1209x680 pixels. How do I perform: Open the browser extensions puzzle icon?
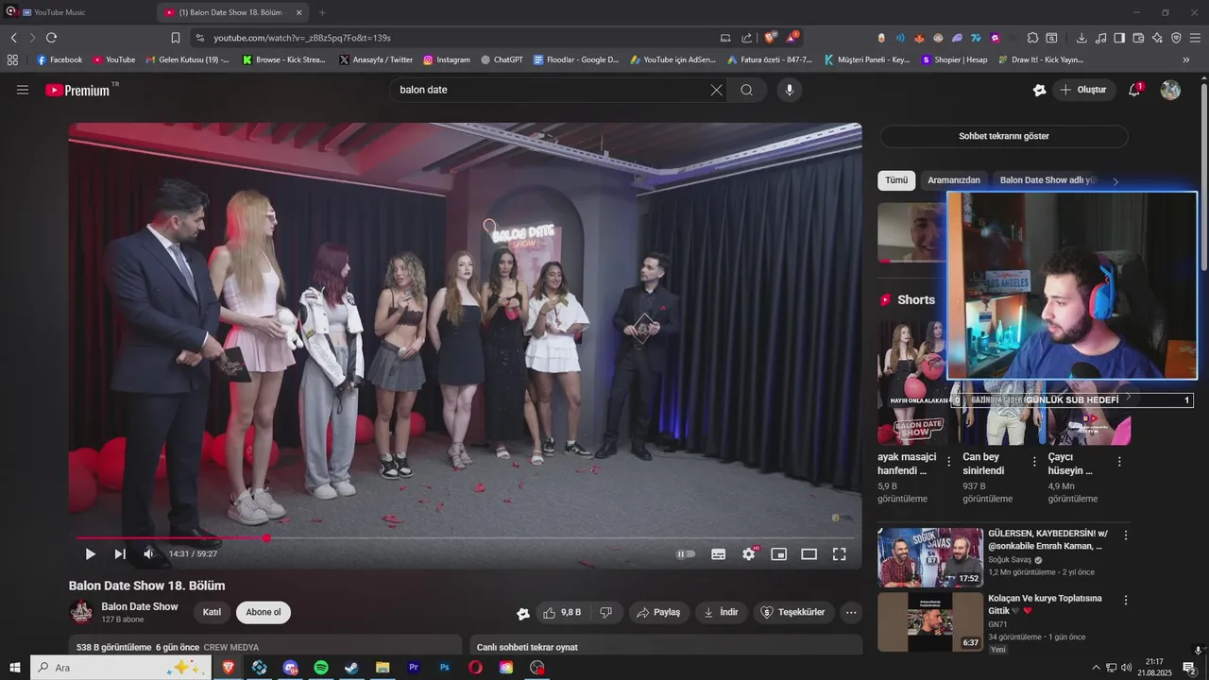pyautogui.click(x=1032, y=38)
